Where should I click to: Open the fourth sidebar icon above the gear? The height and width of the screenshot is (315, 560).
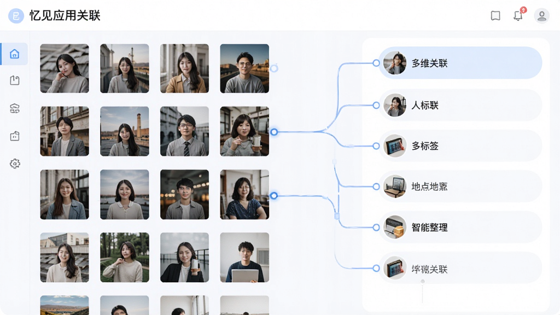(15, 136)
